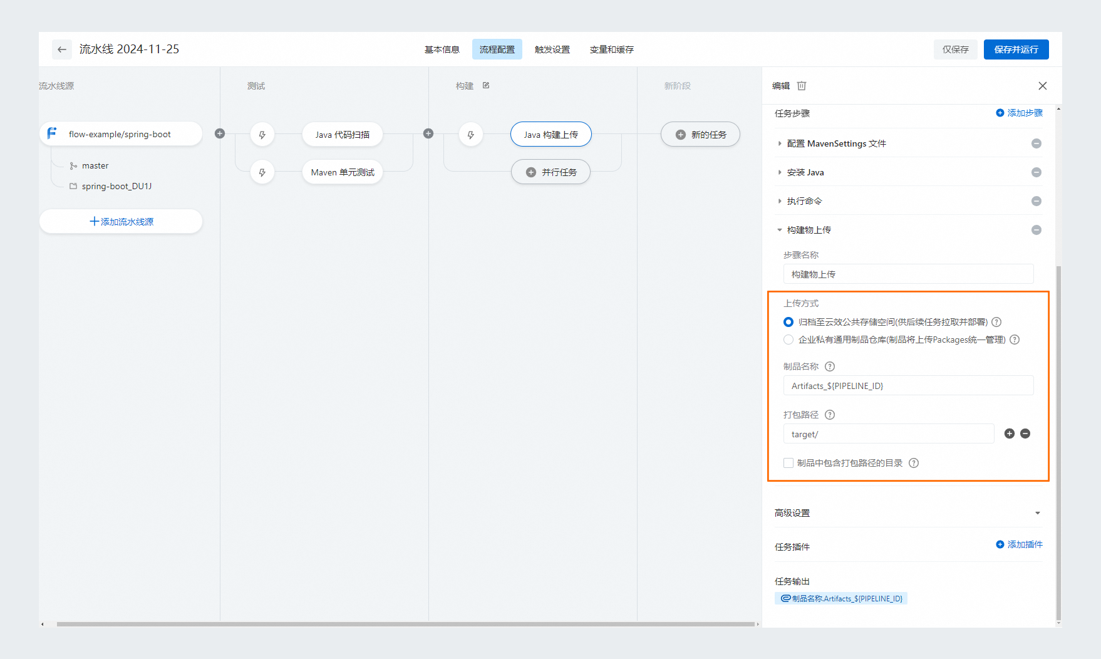Click lightning icon beside Java 代码扫描
The image size is (1101, 659).
[262, 135]
